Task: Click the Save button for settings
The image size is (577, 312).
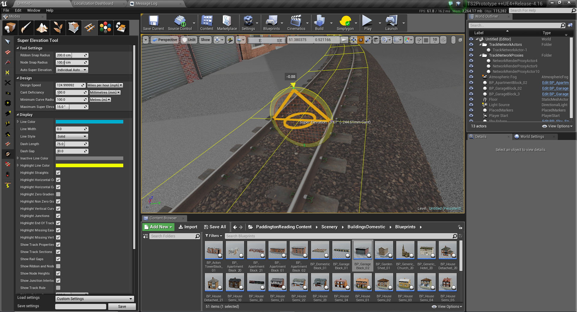Action: (x=122, y=307)
